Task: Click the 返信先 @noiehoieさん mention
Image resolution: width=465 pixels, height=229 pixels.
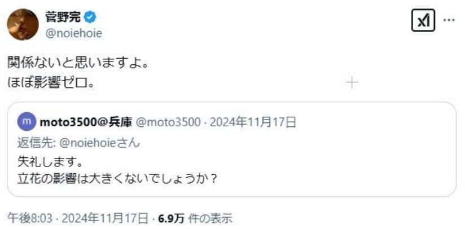Action: pyautogui.click(x=78, y=143)
